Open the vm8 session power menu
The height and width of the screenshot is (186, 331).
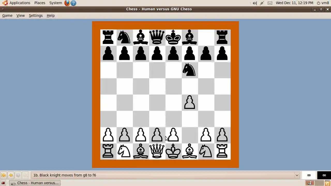tap(323, 3)
